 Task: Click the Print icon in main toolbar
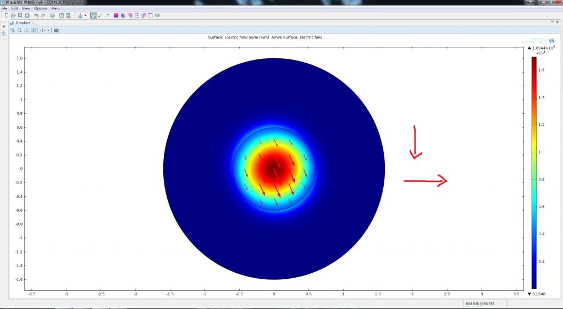pos(27,15)
